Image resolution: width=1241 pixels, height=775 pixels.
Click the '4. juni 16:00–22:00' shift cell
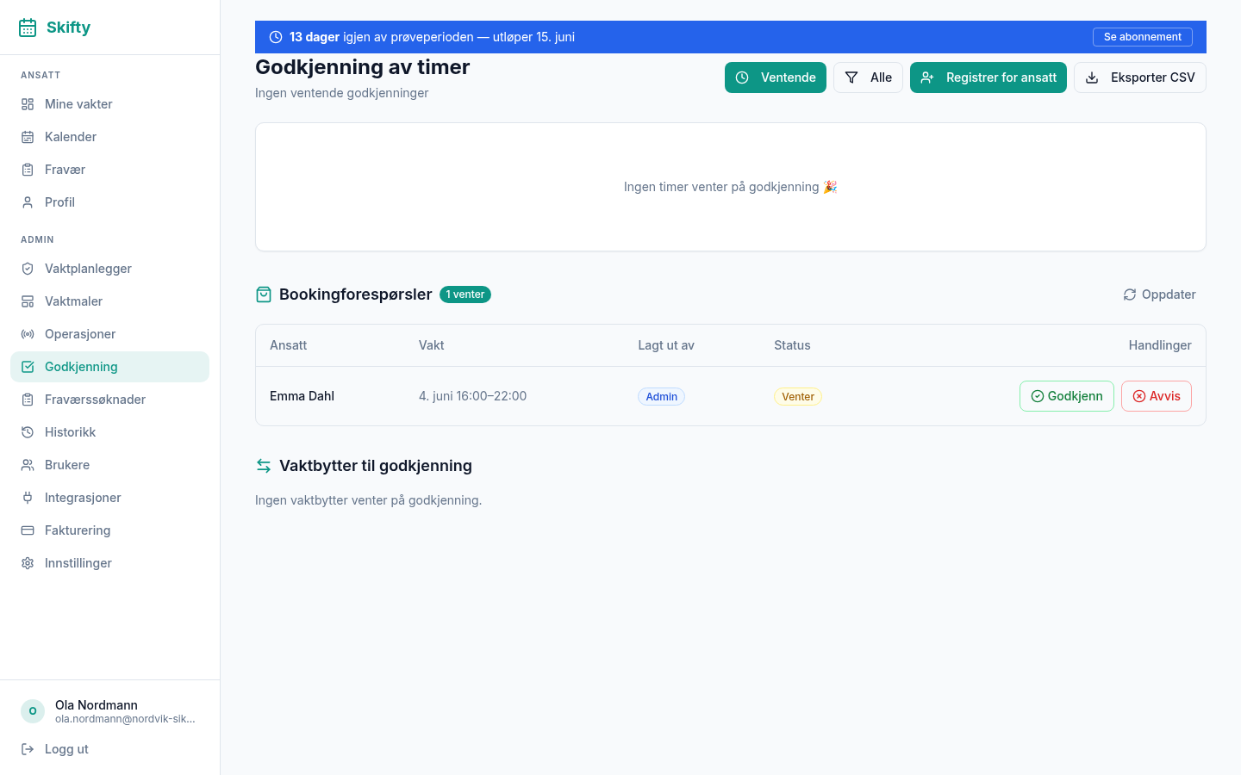tap(472, 396)
